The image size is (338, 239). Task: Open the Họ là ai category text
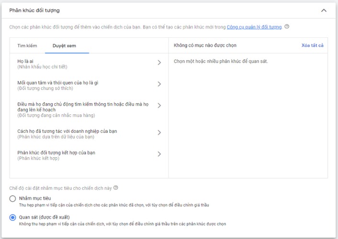click(27, 62)
